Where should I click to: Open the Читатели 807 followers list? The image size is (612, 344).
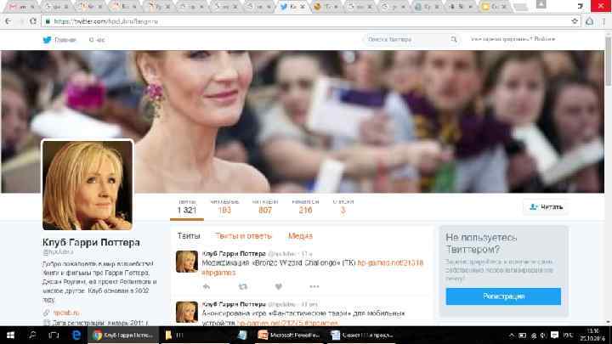pyautogui.click(x=265, y=207)
